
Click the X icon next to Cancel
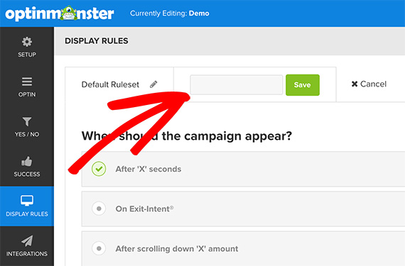[355, 84]
